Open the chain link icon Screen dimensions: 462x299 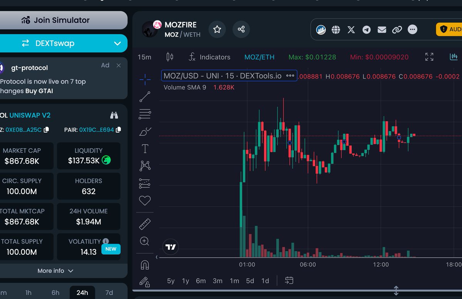tap(397, 30)
